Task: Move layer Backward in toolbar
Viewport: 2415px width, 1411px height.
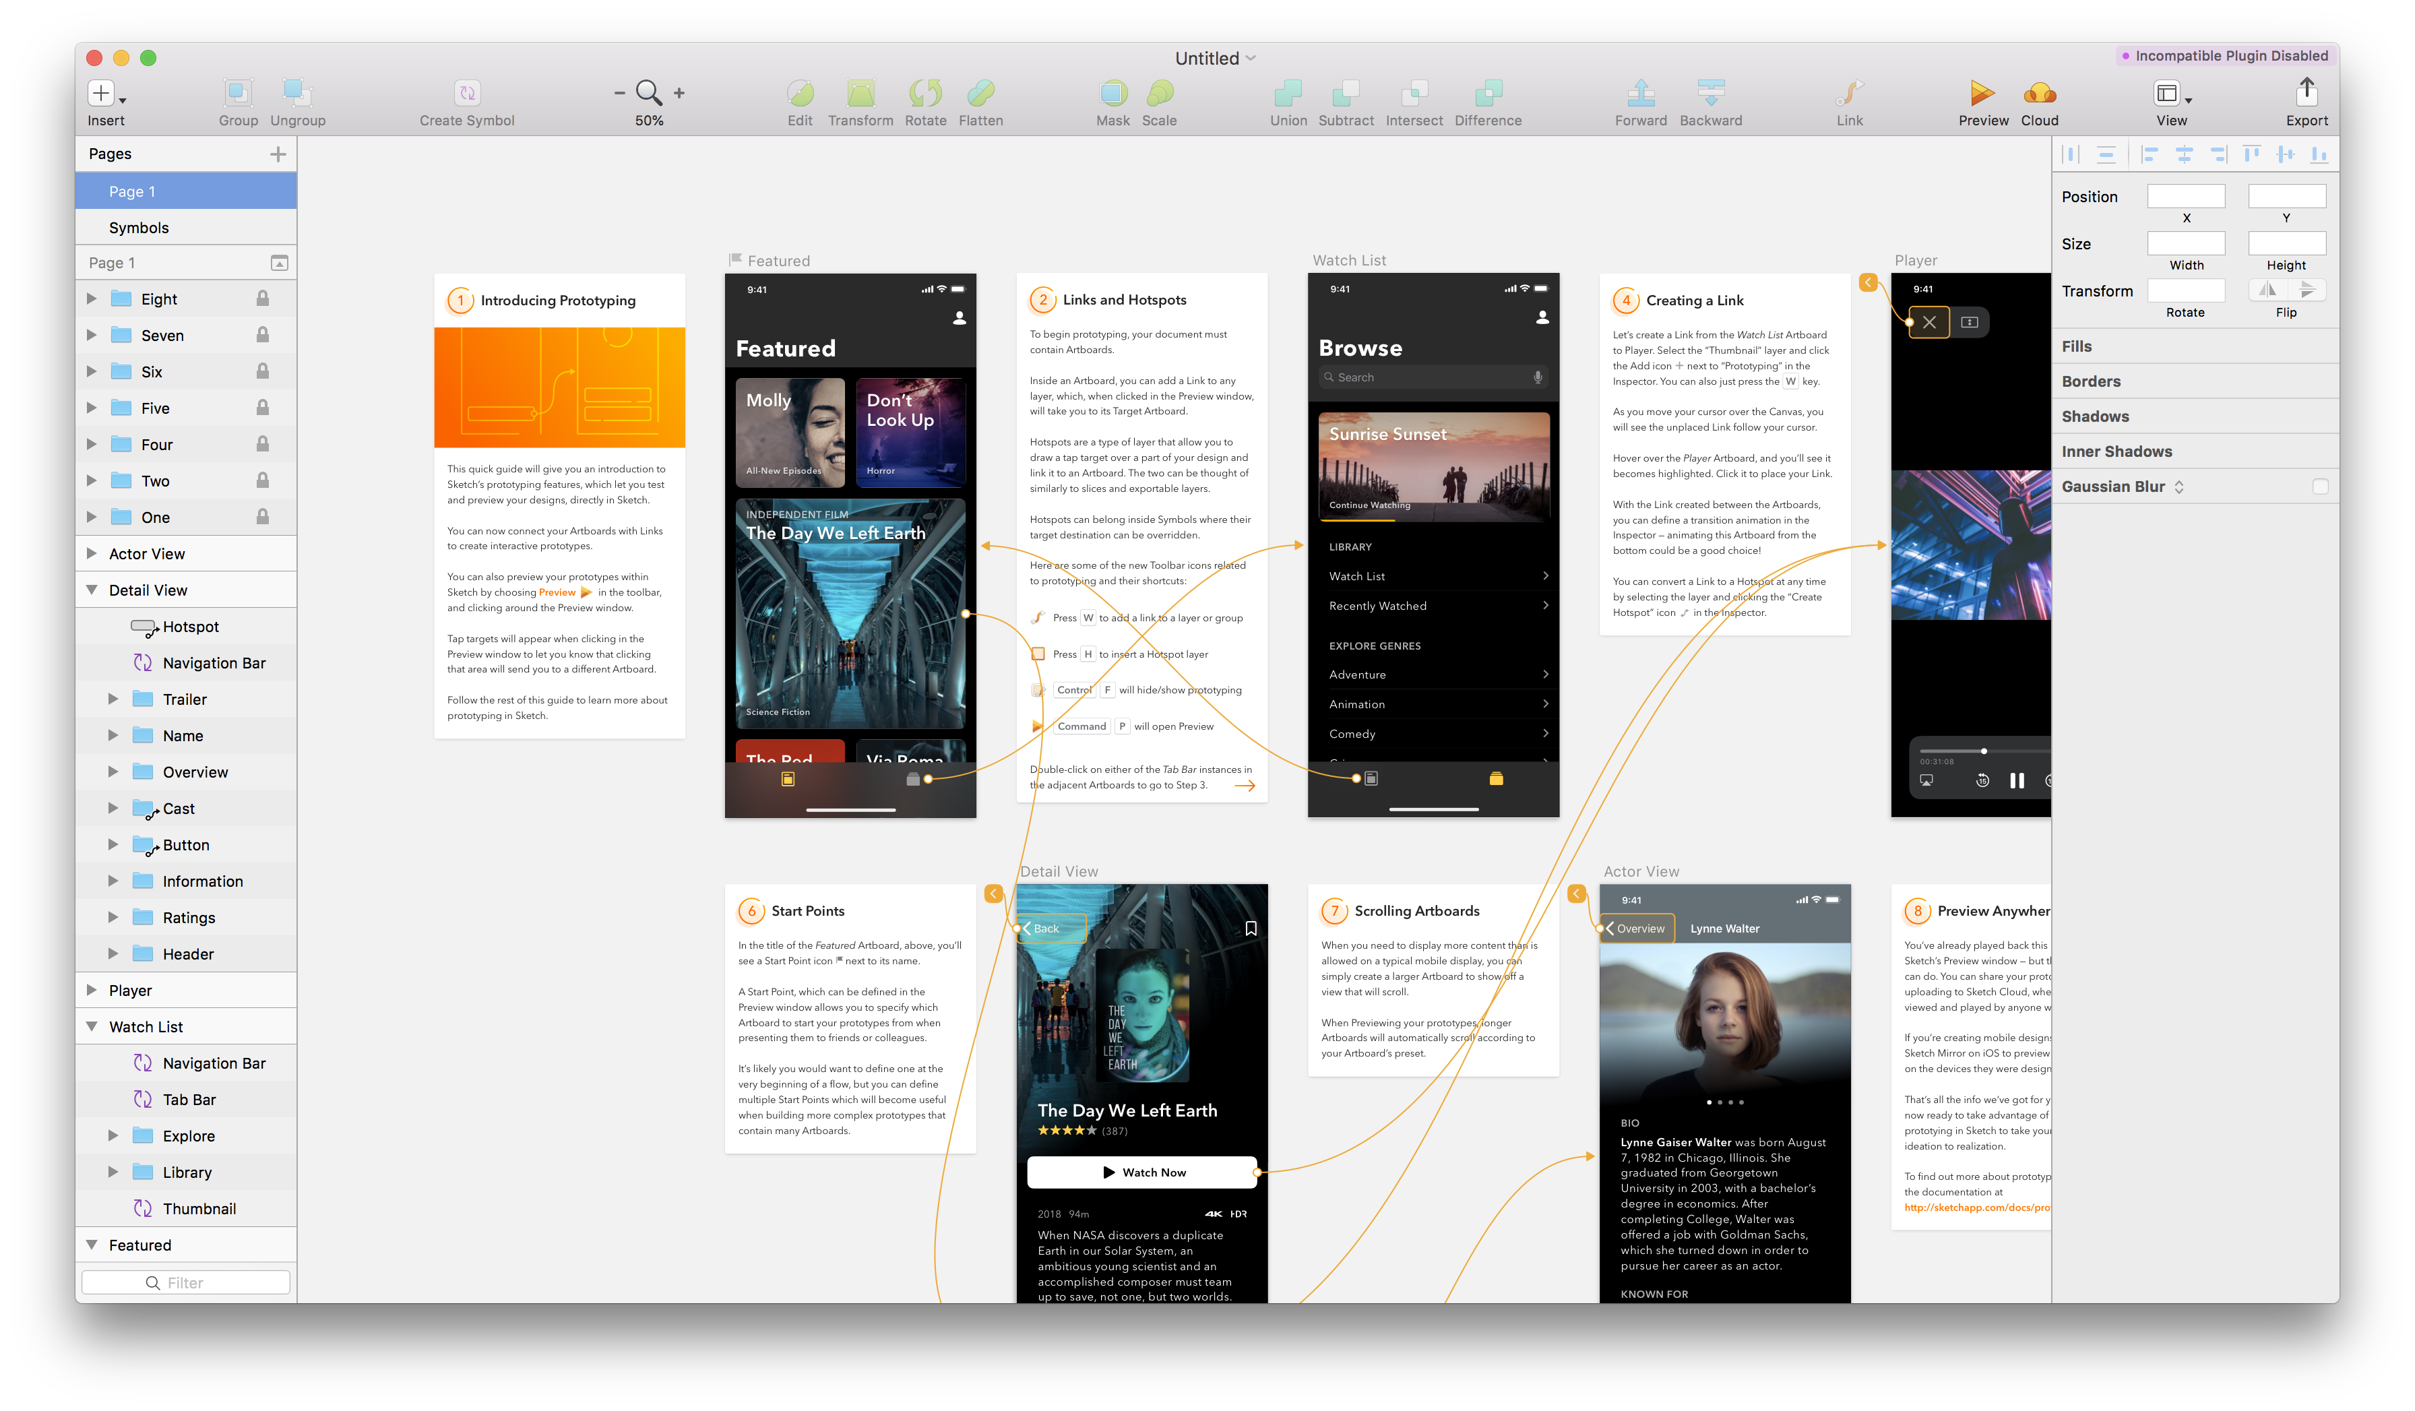Action: tap(1711, 93)
